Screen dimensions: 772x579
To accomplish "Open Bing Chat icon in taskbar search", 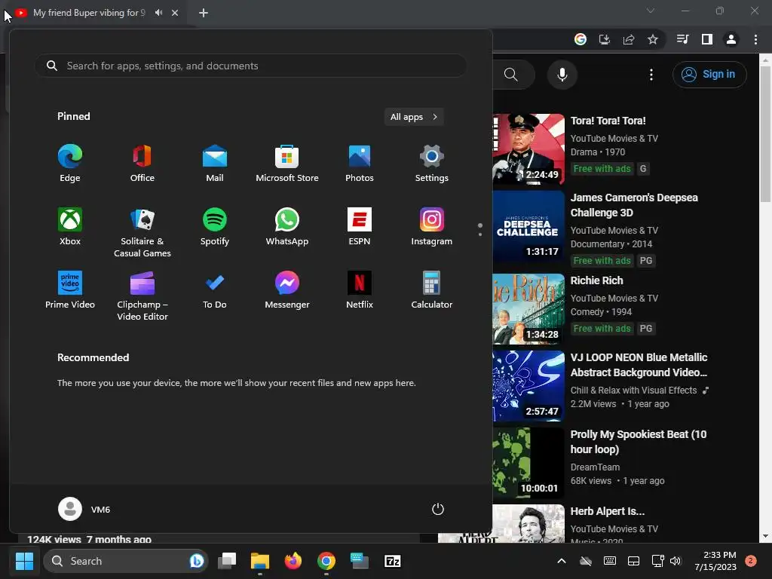I will (197, 561).
